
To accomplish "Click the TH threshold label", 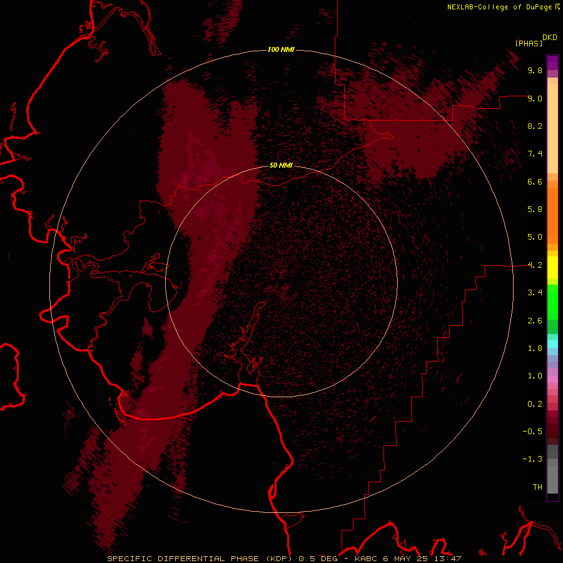I will pyautogui.click(x=537, y=487).
